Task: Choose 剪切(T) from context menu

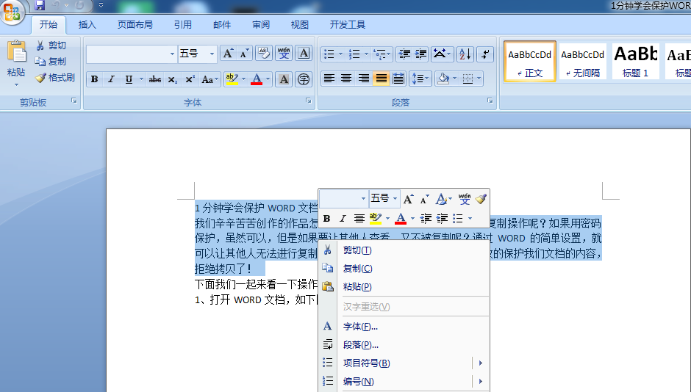Action: click(x=404, y=250)
